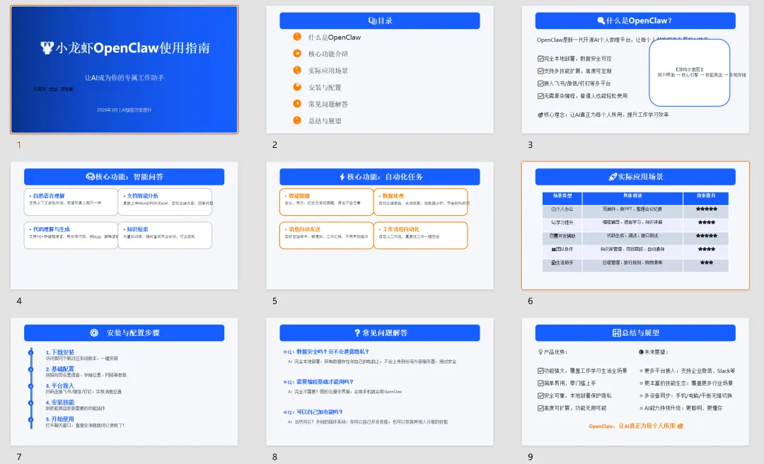Select the slide 3 什么是OpenClaw thumbnail

(635, 70)
